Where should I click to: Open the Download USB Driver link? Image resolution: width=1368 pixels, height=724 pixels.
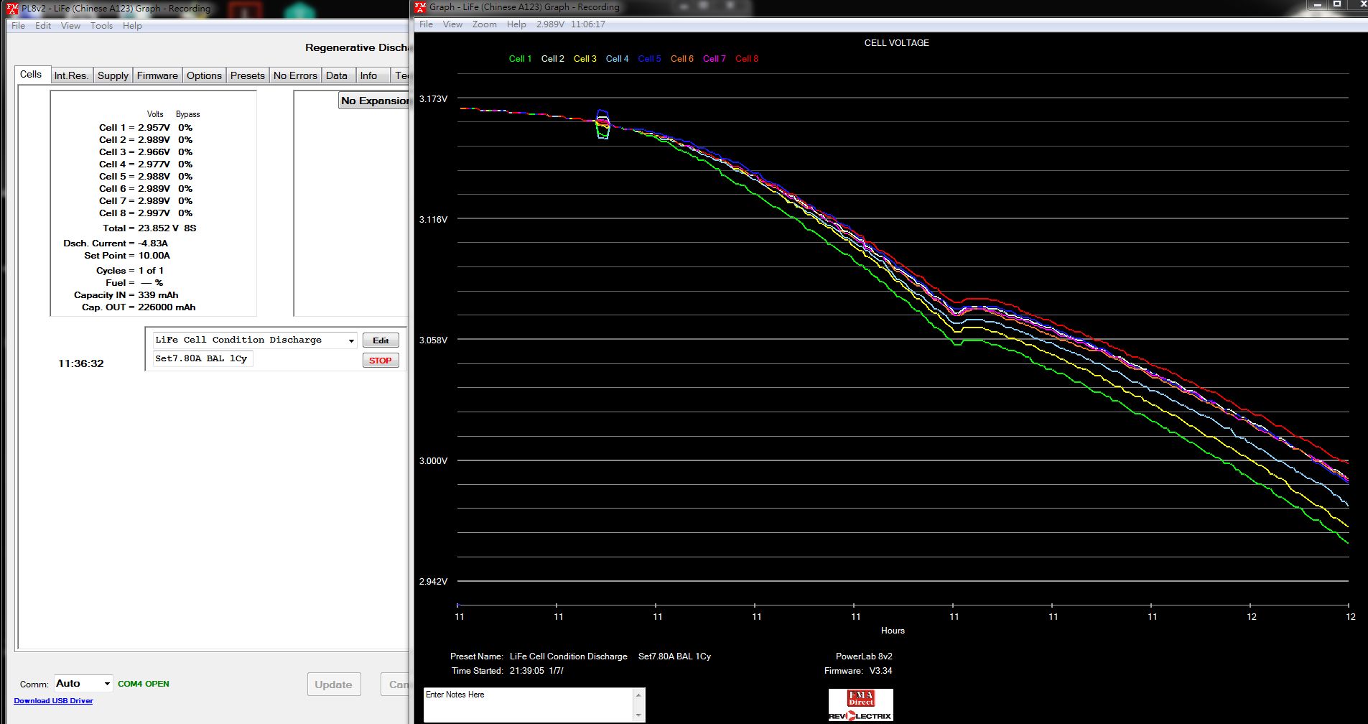[x=53, y=701]
